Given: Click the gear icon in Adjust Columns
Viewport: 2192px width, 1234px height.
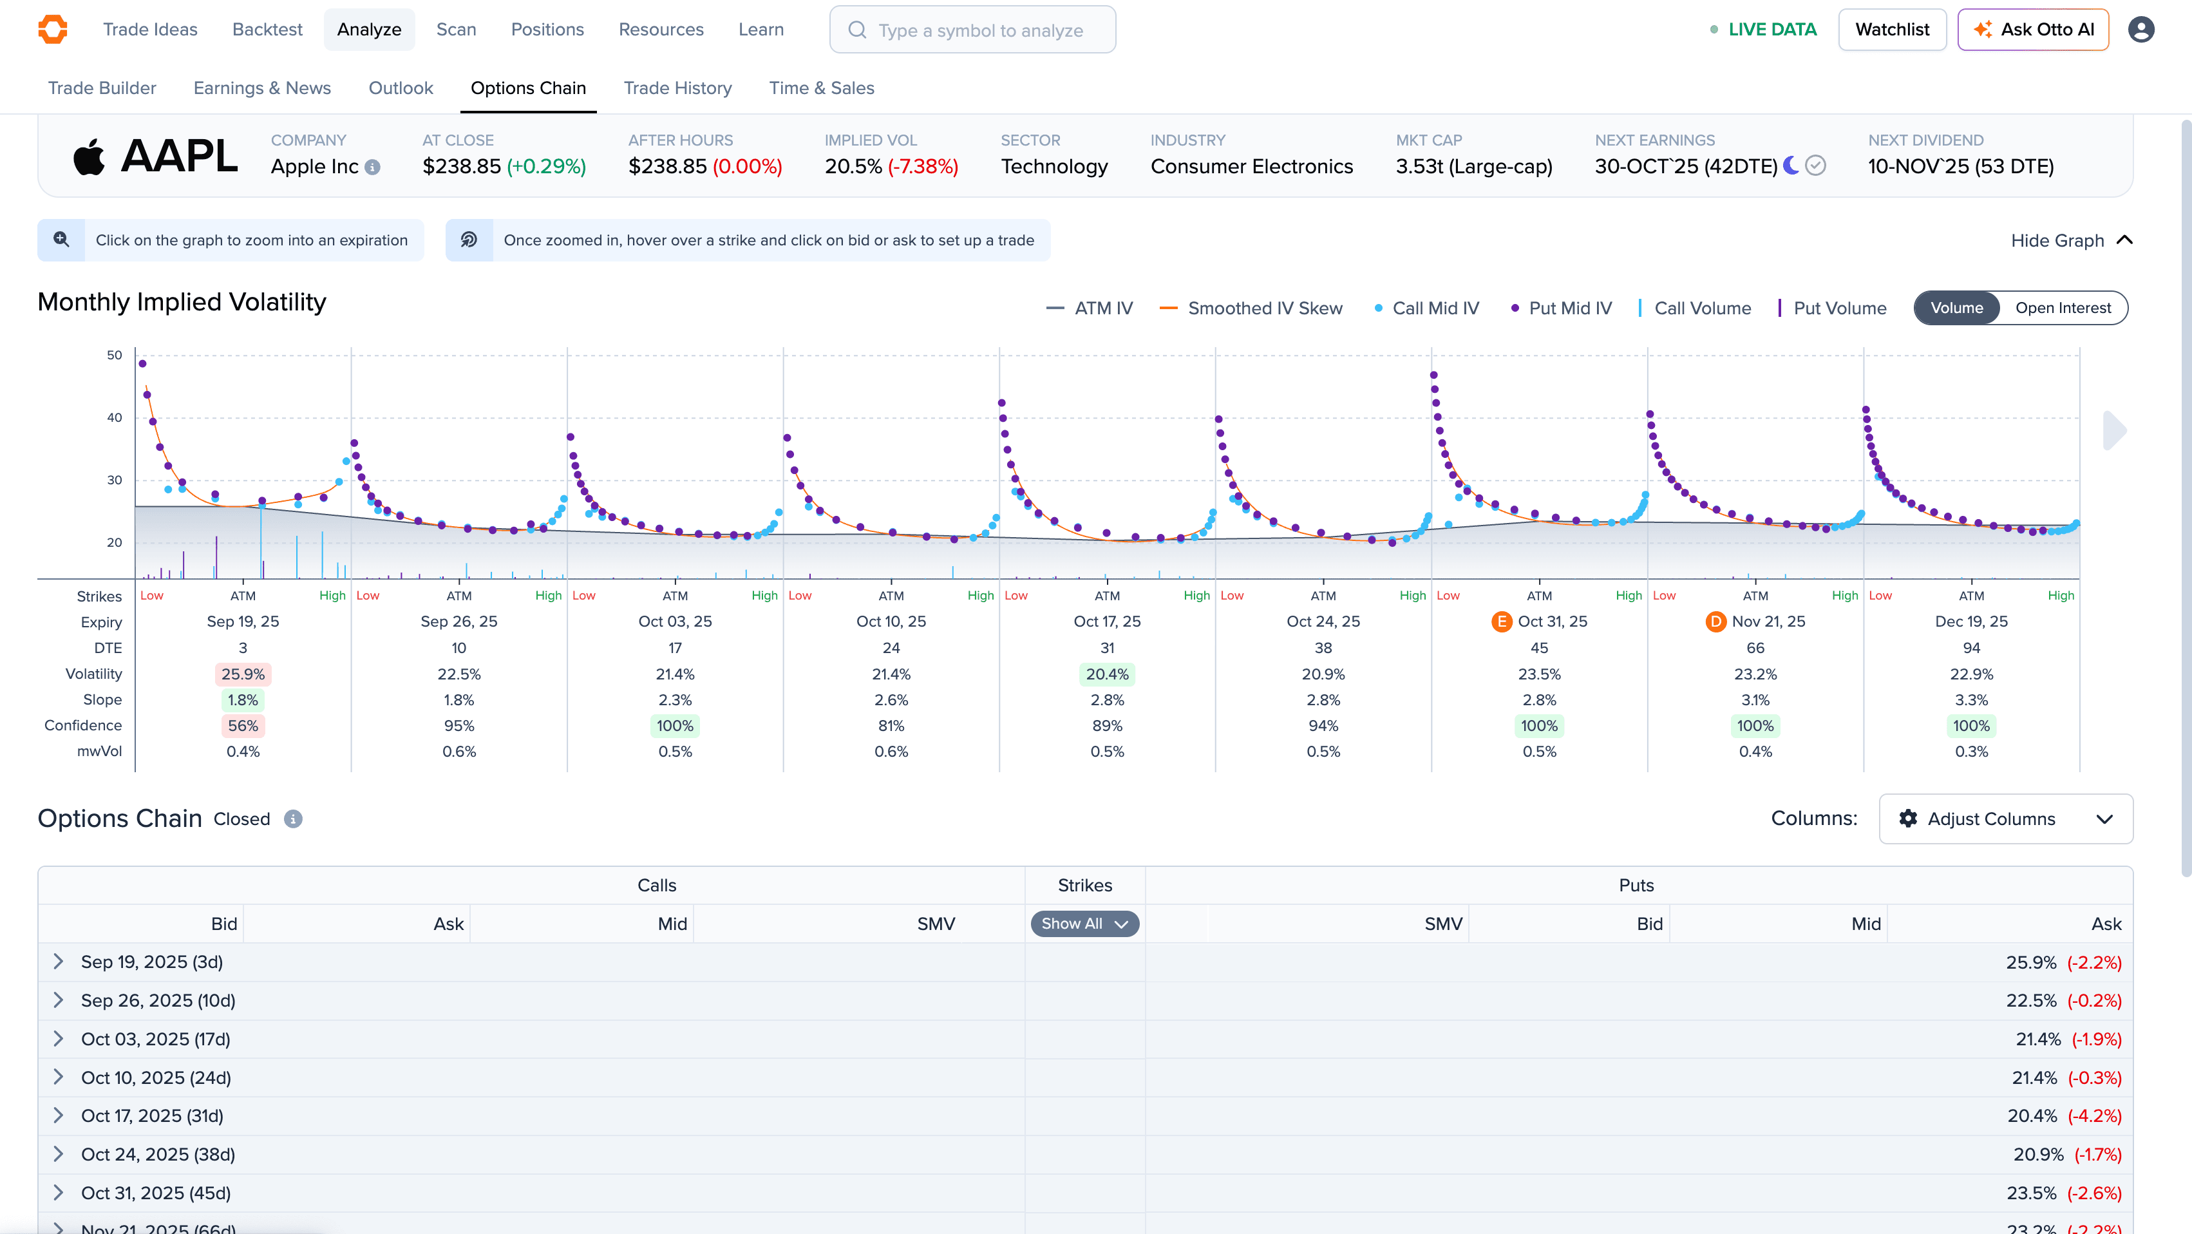Looking at the screenshot, I should point(1908,819).
